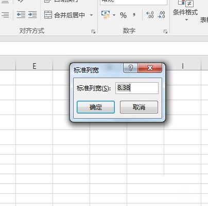Select column I header

click(x=183, y=66)
